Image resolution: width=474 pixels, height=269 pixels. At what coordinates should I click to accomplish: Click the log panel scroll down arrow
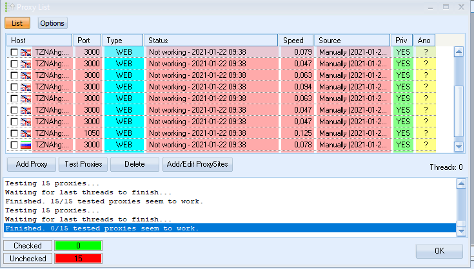click(461, 231)
